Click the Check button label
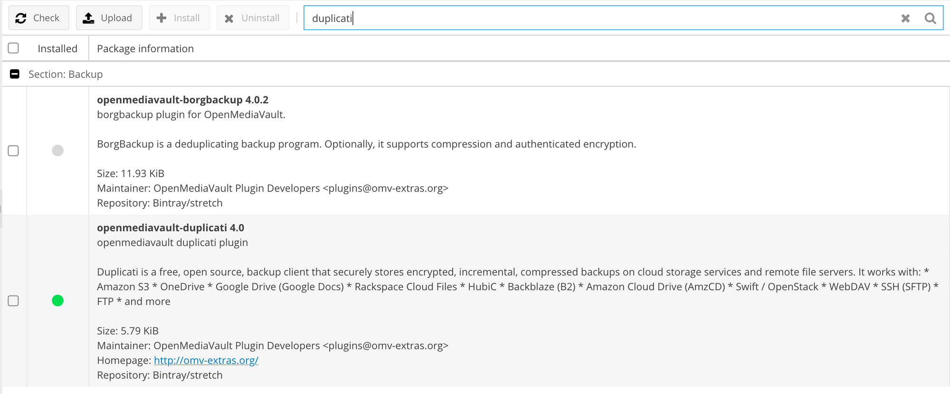 click(x=46, y=18)
